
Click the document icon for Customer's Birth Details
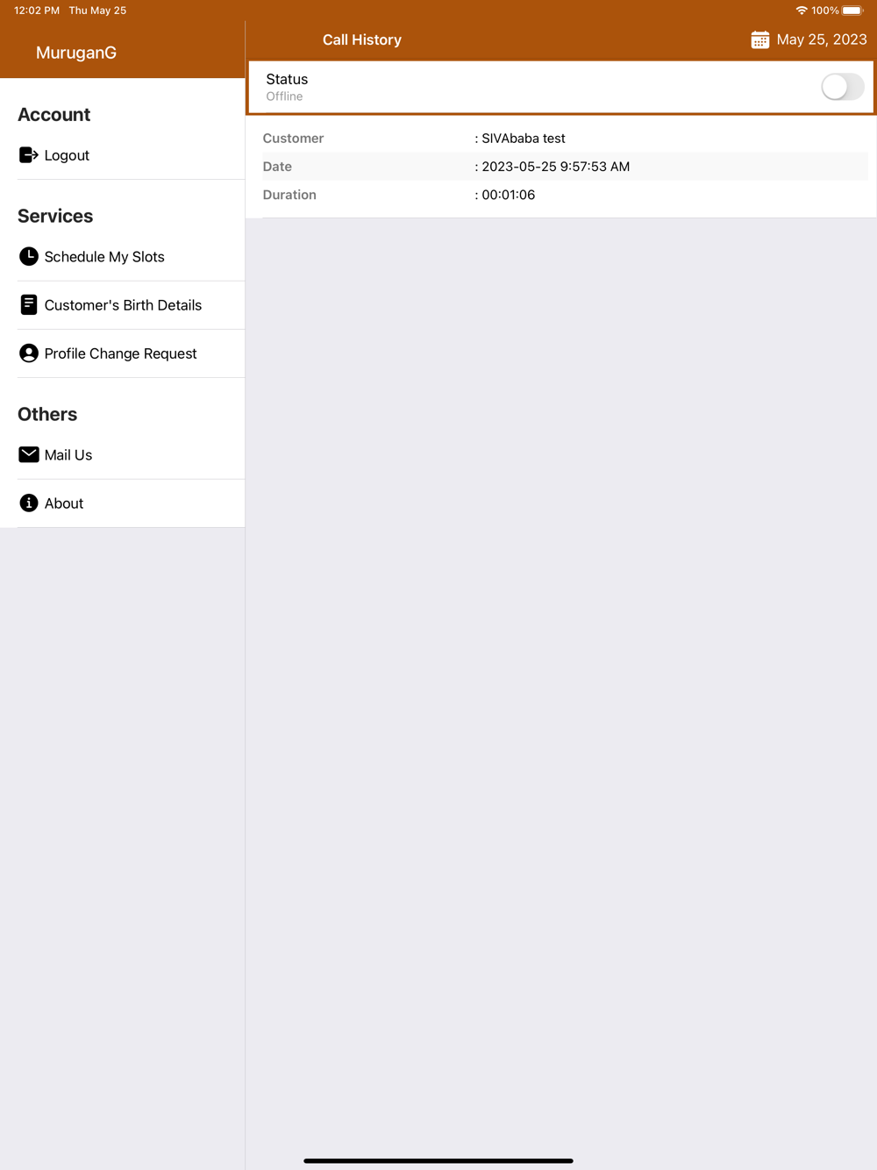[28, 304]
